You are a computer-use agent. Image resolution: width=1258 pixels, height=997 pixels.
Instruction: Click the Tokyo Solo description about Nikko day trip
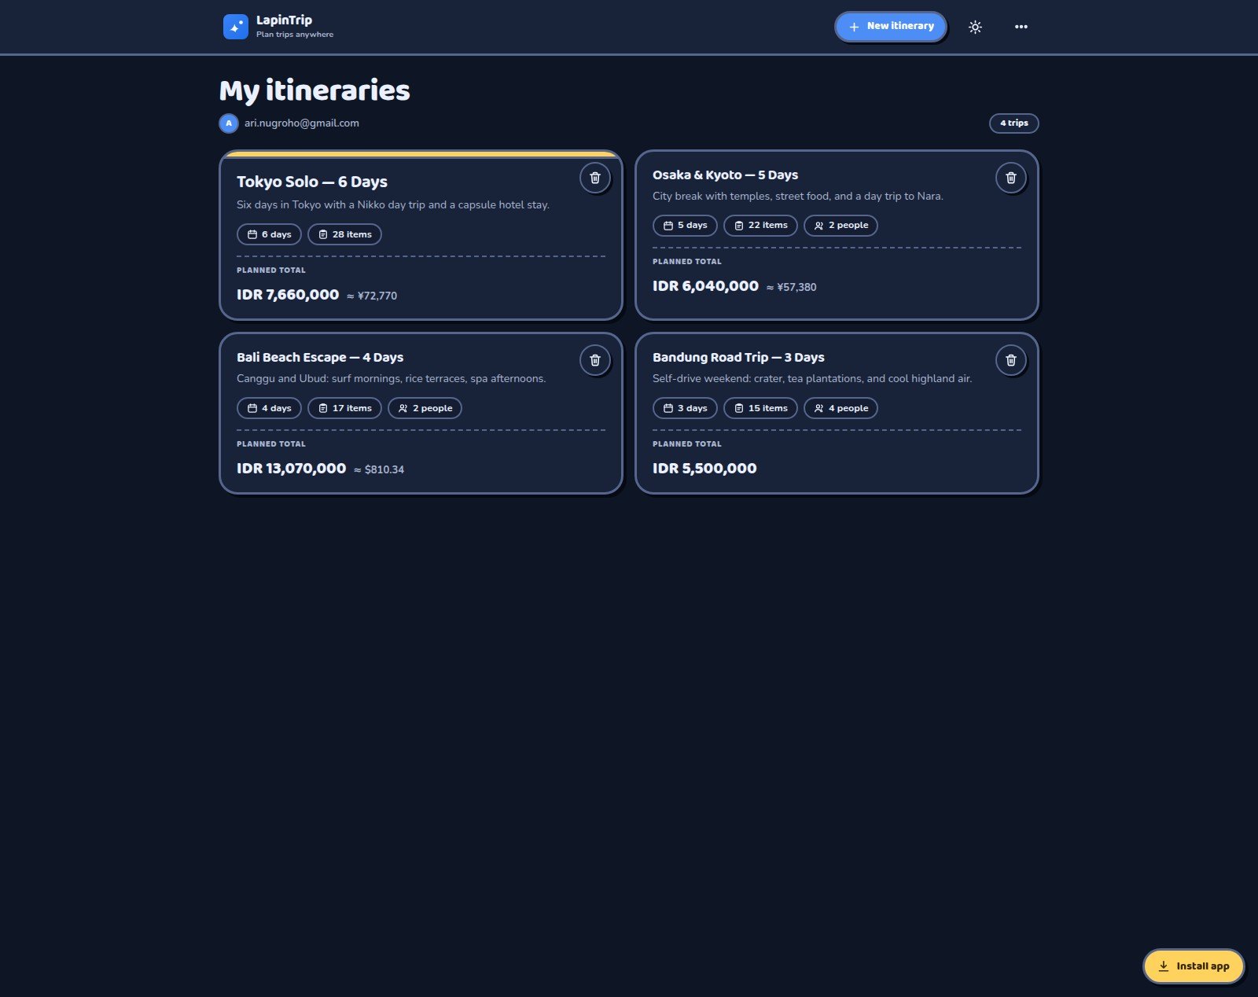393,205
